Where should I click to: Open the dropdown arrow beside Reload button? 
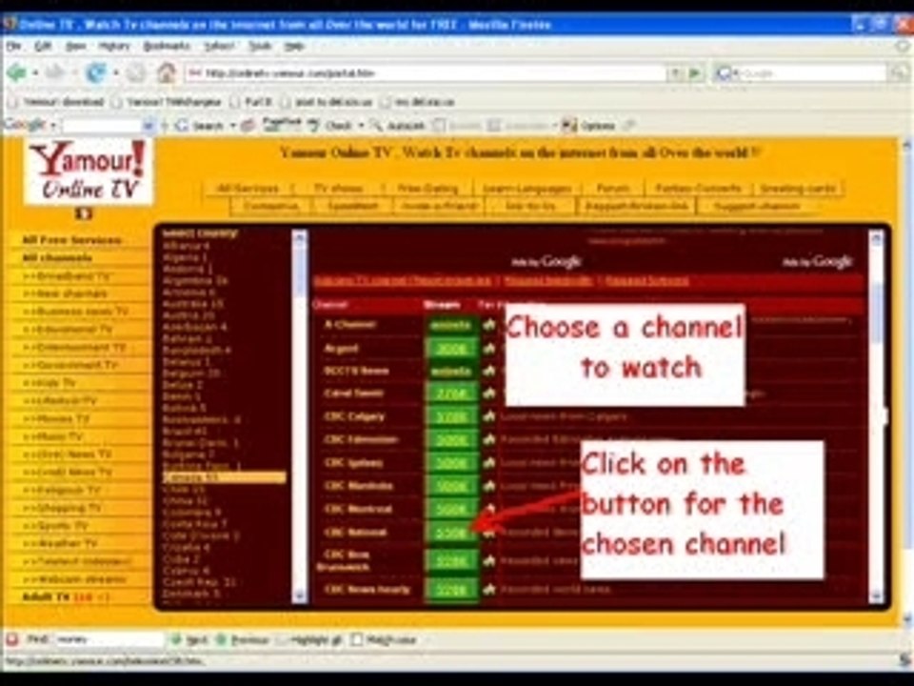coord(115,73)
